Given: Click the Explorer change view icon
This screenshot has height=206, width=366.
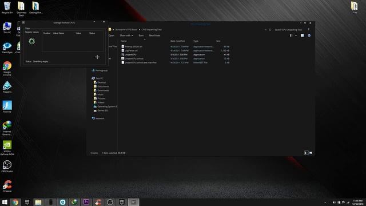Looking at the screenshot, I should [291, 35].
